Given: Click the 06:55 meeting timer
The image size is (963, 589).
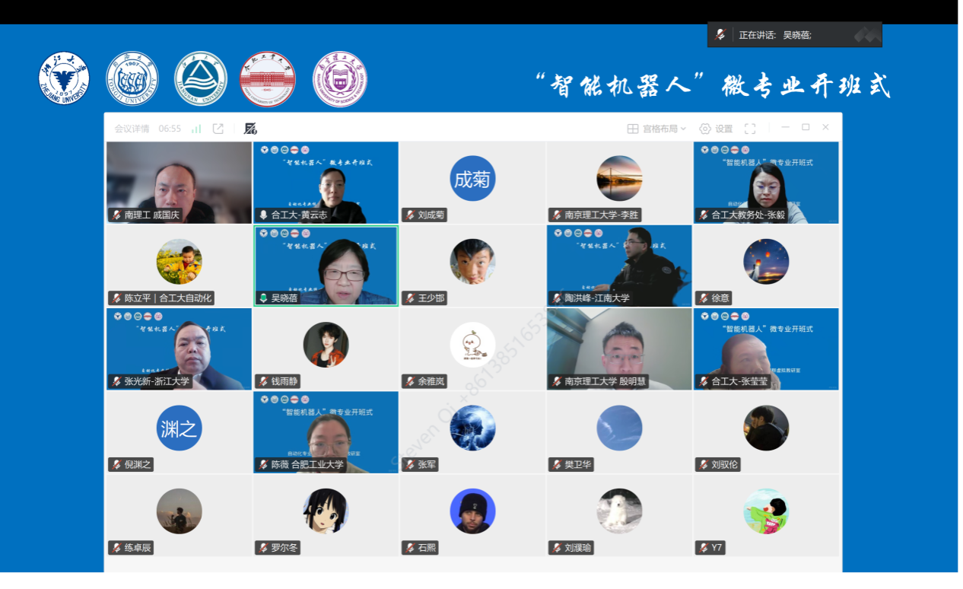Looking at the screenshot, I should tap(170, 129).
